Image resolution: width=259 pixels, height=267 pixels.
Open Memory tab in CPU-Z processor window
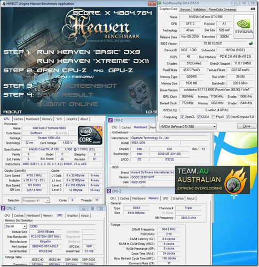pos(47,119)
